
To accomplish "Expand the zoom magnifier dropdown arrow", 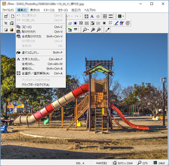I will 88,30.
